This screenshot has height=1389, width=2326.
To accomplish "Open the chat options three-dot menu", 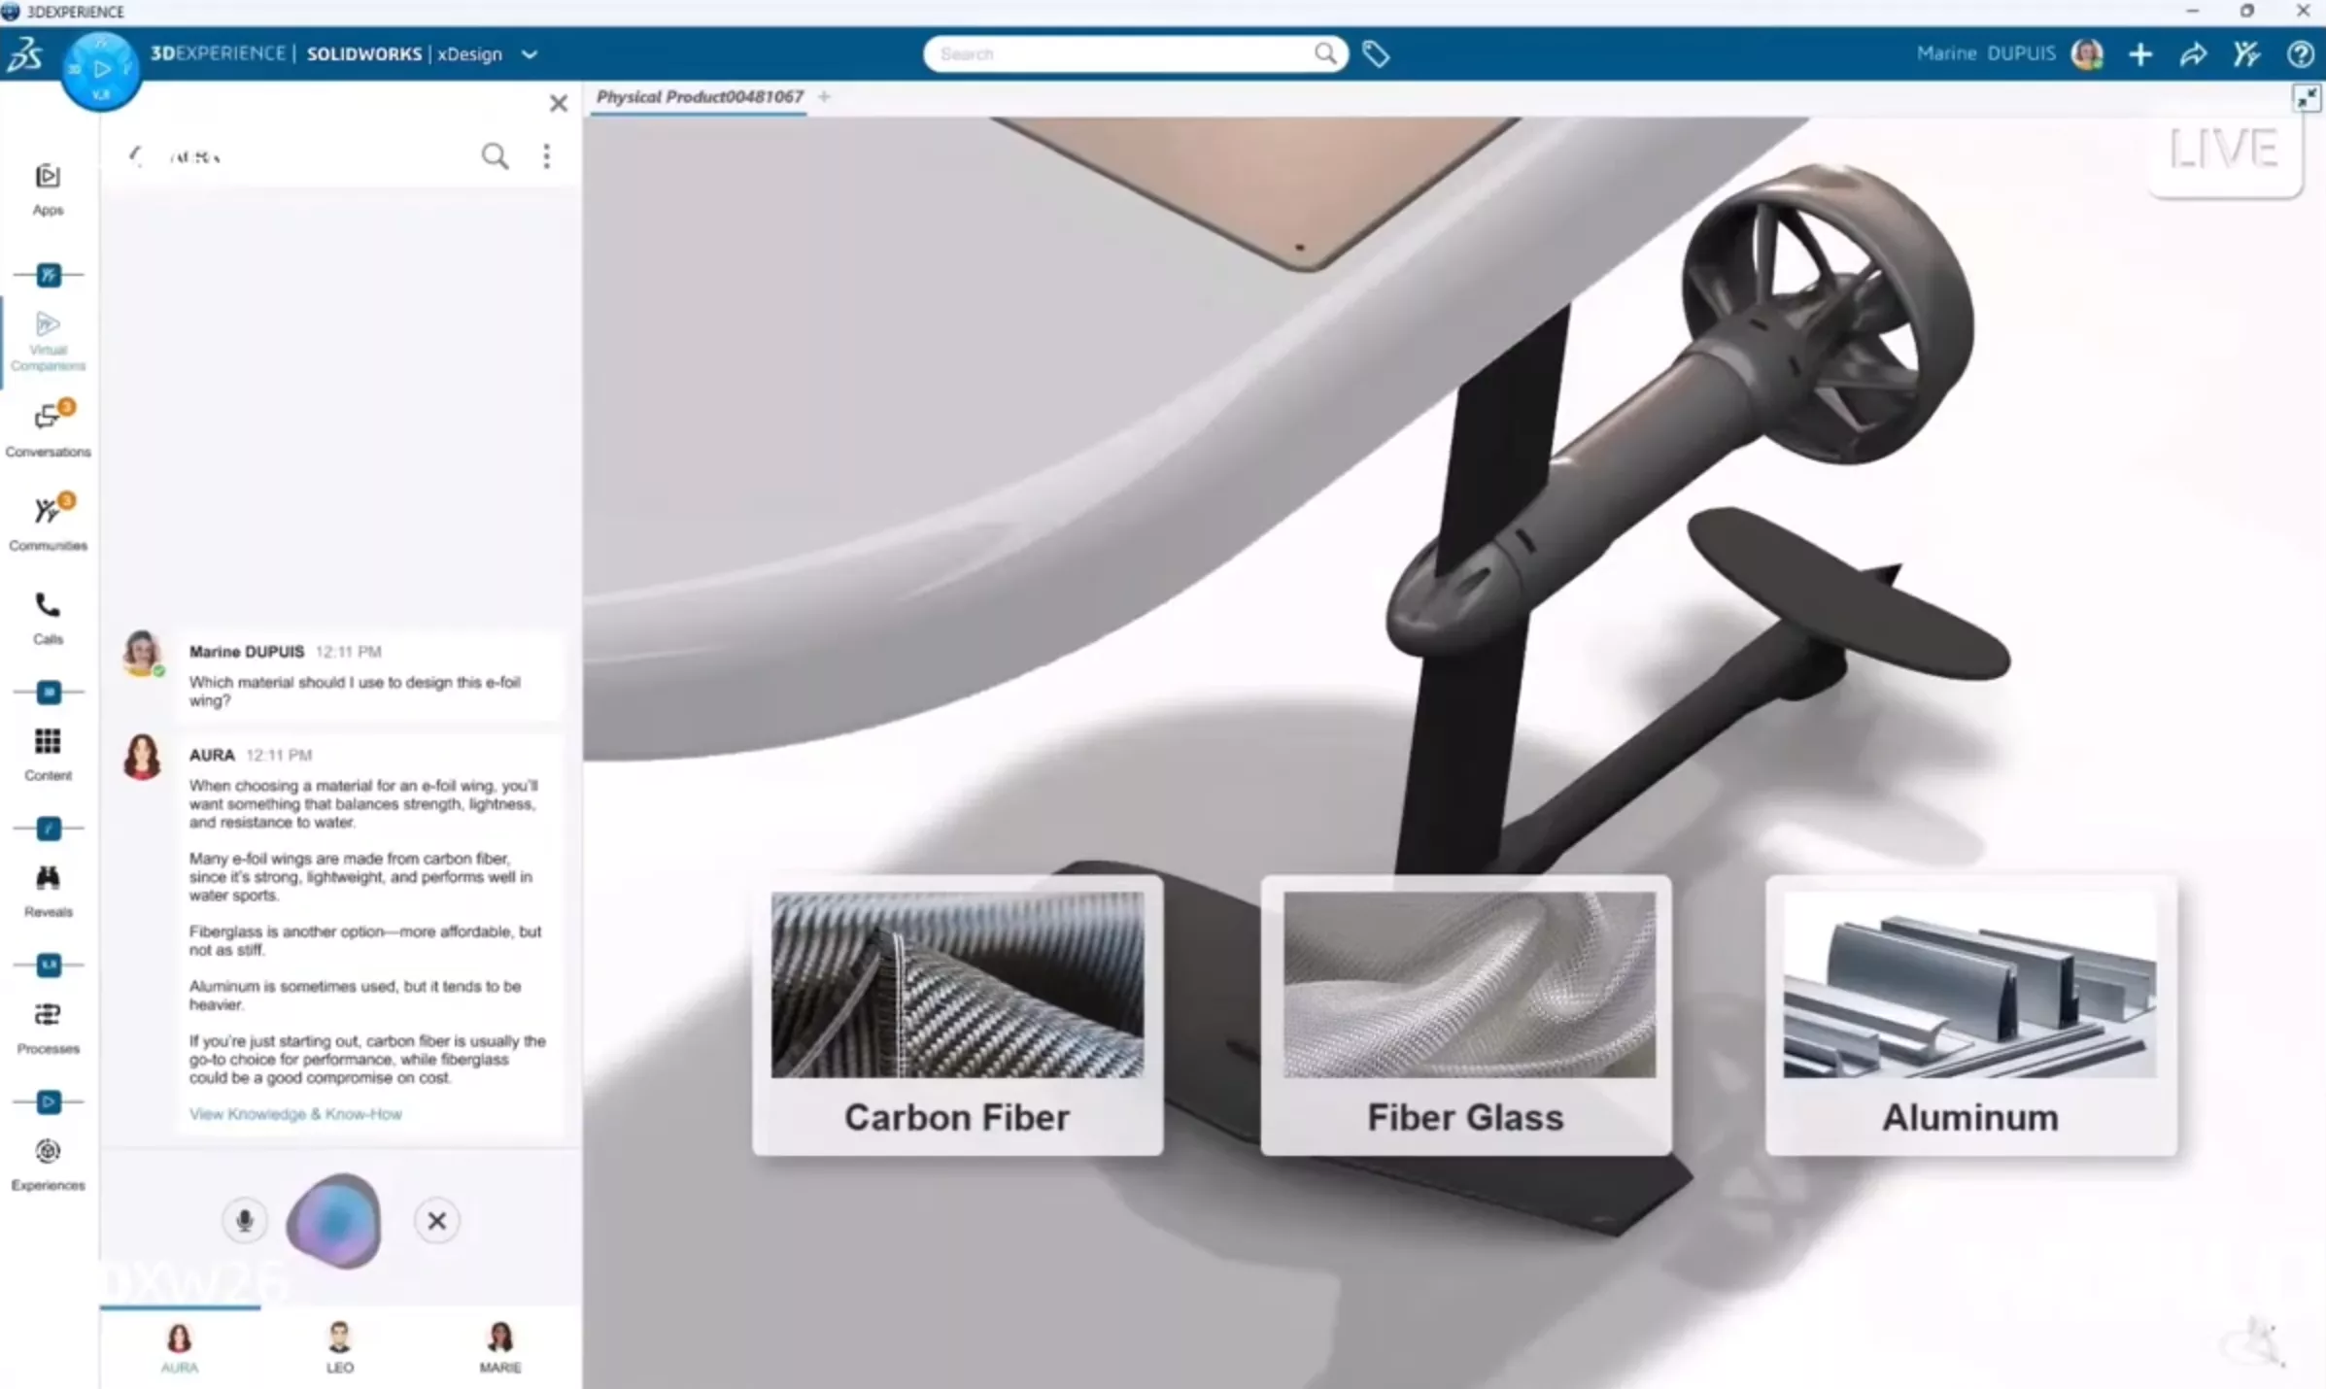I will click(546, 156).
